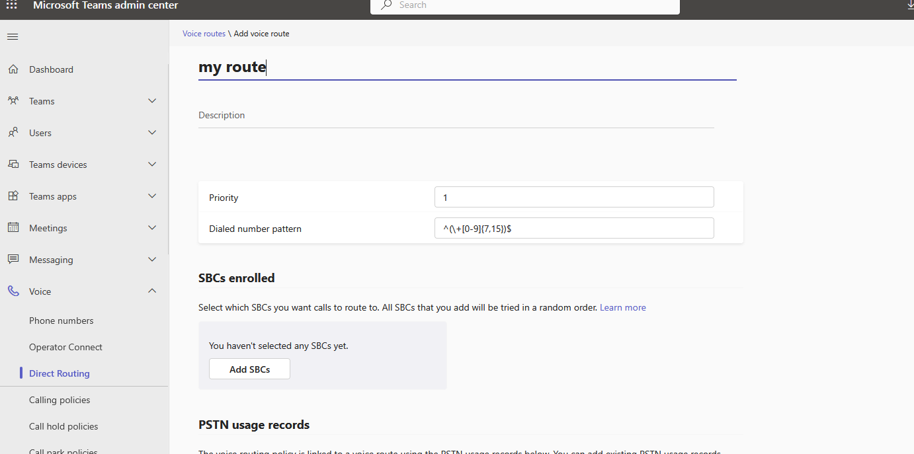Open Dashboard in the sidebar
The height and width of the screenshot is (454, 914).
click(51, 69)
